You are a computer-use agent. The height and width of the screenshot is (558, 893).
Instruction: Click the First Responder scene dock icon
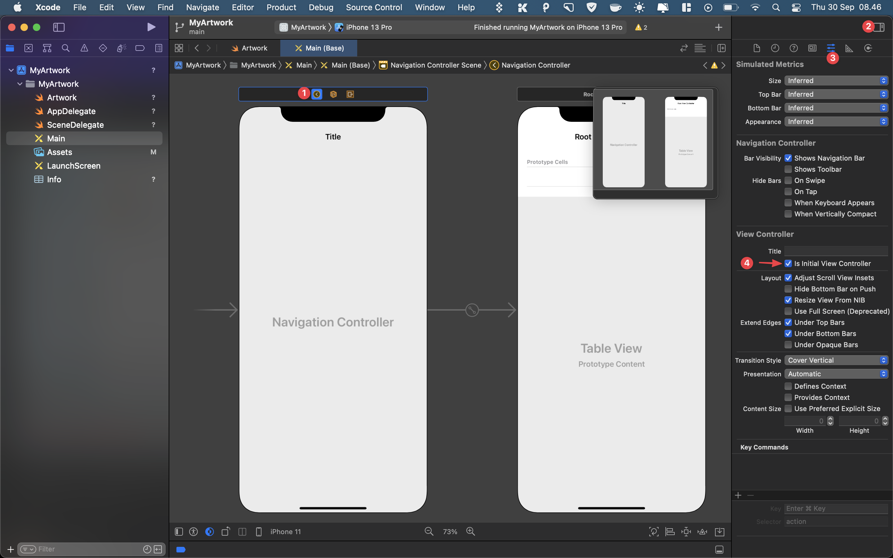click(333, 95)
